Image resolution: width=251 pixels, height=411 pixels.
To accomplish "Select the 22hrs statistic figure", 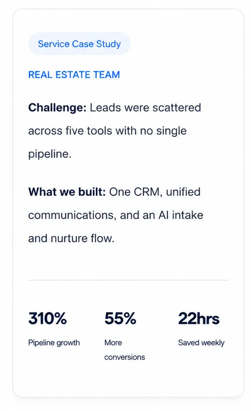I will coord(199,319).
